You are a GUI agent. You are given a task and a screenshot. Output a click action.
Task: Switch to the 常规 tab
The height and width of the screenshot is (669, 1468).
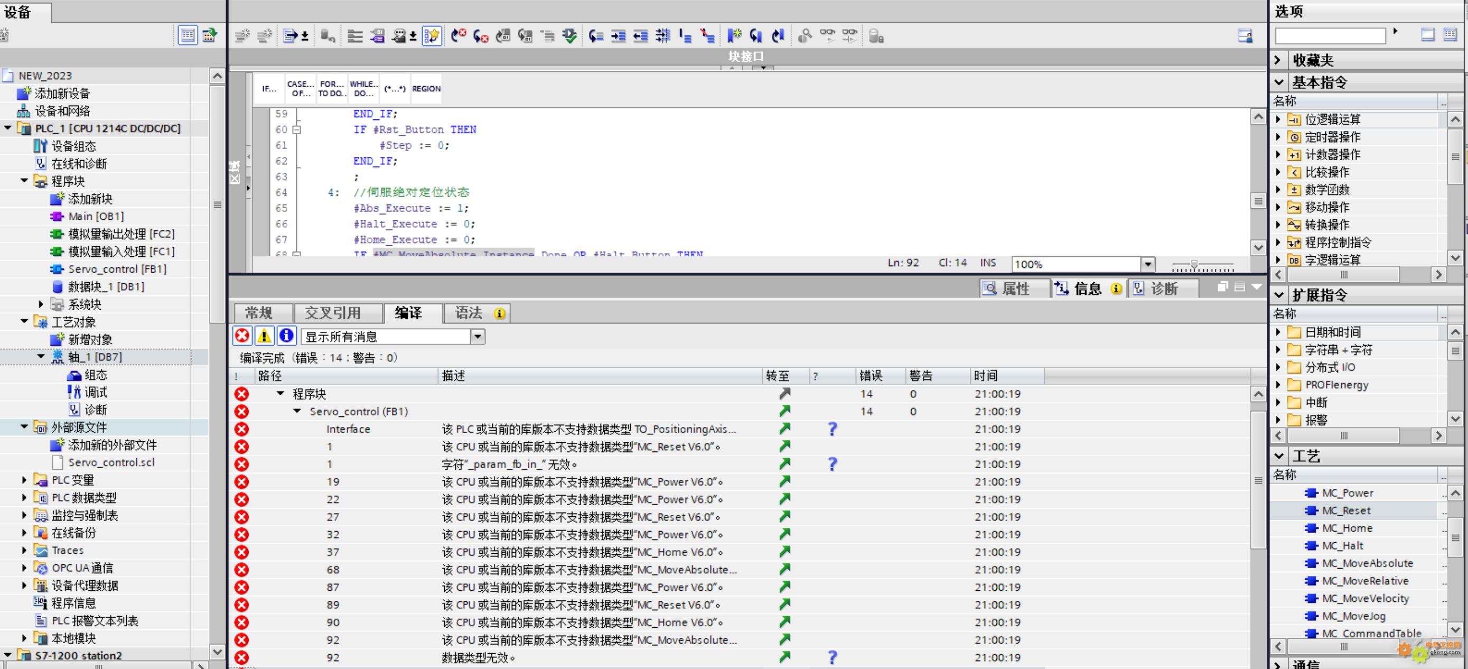pos(263,313)
